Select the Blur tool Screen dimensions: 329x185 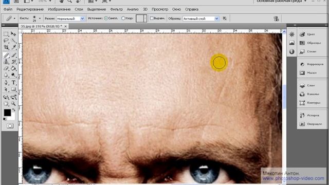click(6, 75)
